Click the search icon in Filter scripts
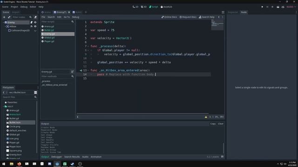The height and width of the screenshot is (167, 298). pos(73,22)
